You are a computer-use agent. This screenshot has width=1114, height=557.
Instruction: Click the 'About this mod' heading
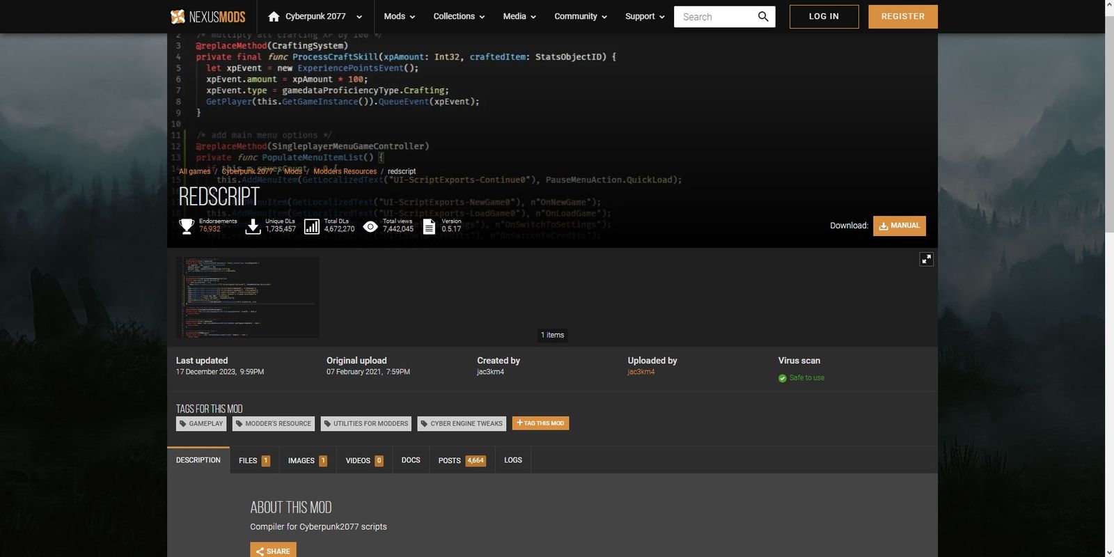point(291,508)
